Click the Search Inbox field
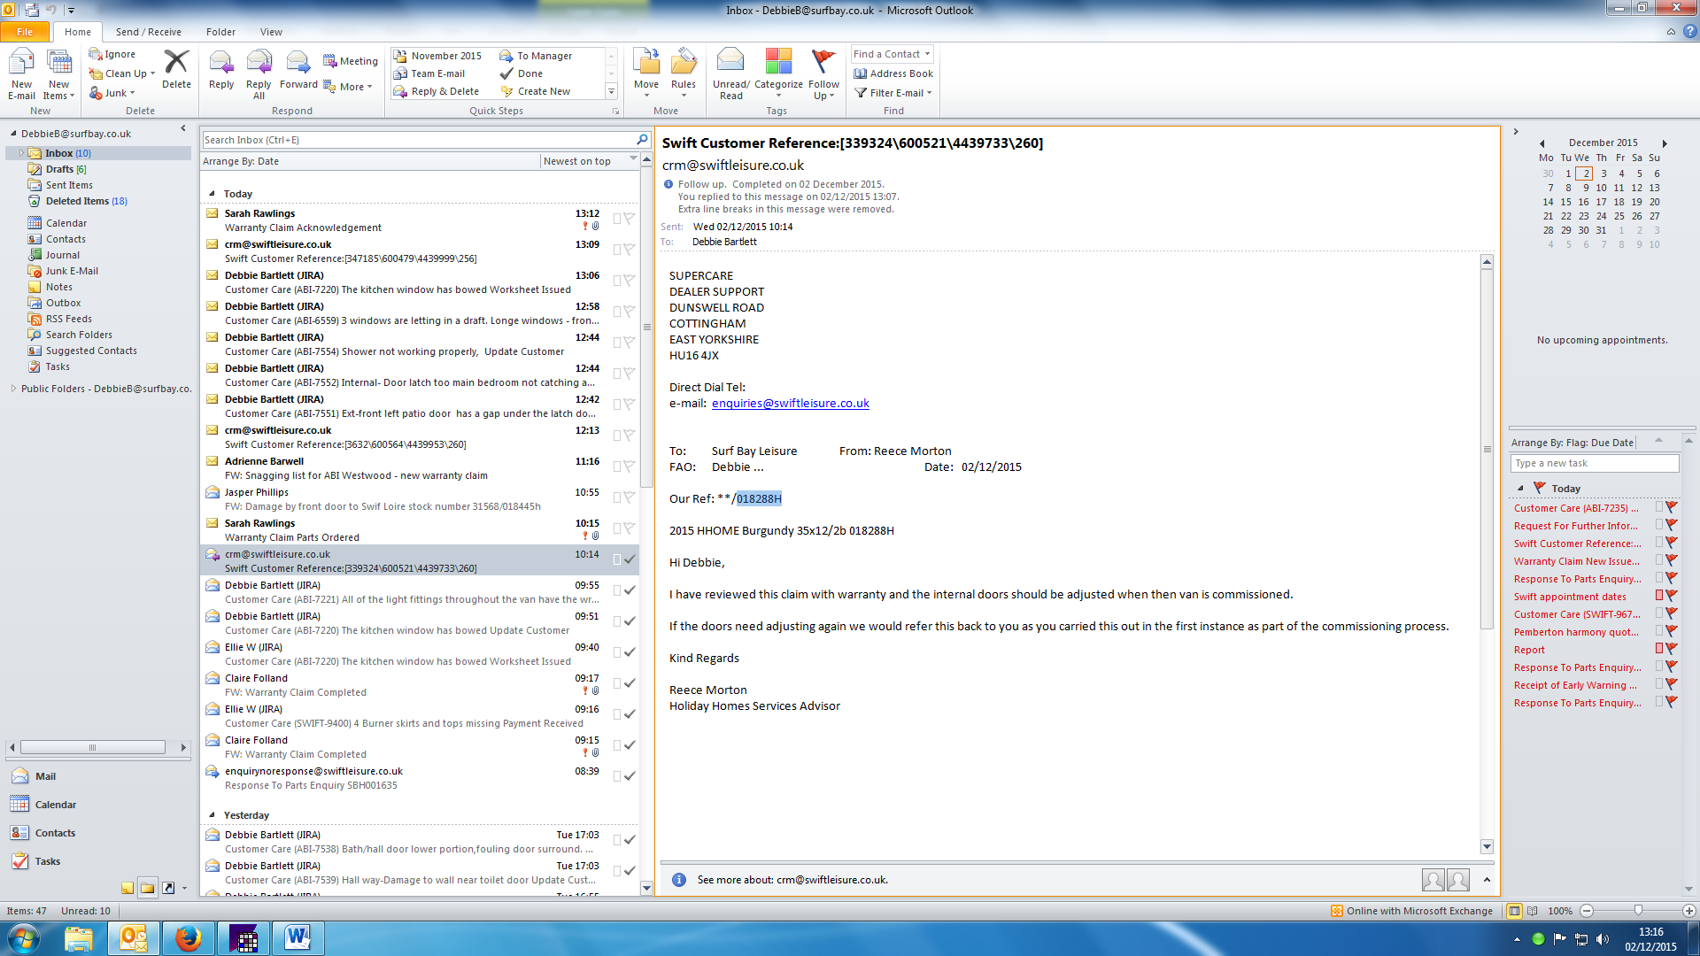 coord(418,140)
